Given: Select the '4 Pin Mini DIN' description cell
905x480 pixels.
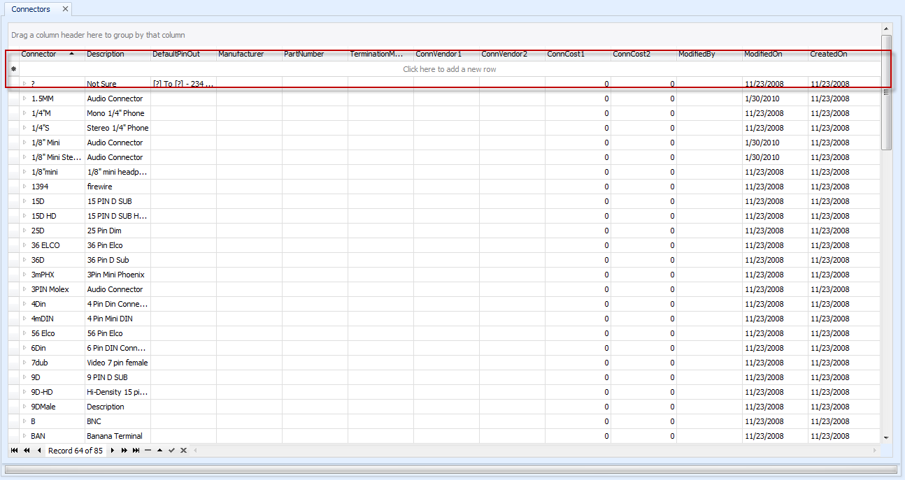Looking at the screenshot, I should 117,319.
